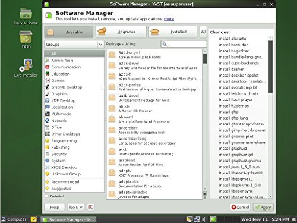This screenshot has width=297, height=223.
Task: Click the volume icon in system tray
Action: click(204, 219)
